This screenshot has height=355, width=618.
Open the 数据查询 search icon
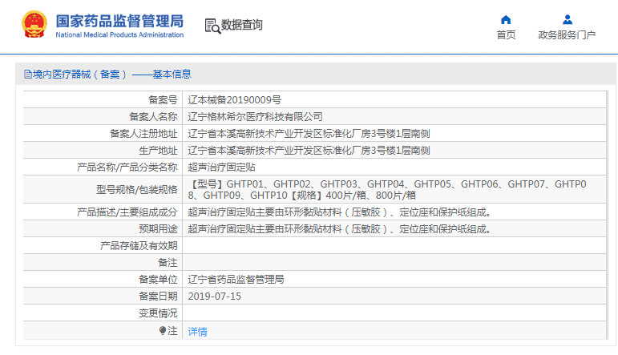click(212, 26)
